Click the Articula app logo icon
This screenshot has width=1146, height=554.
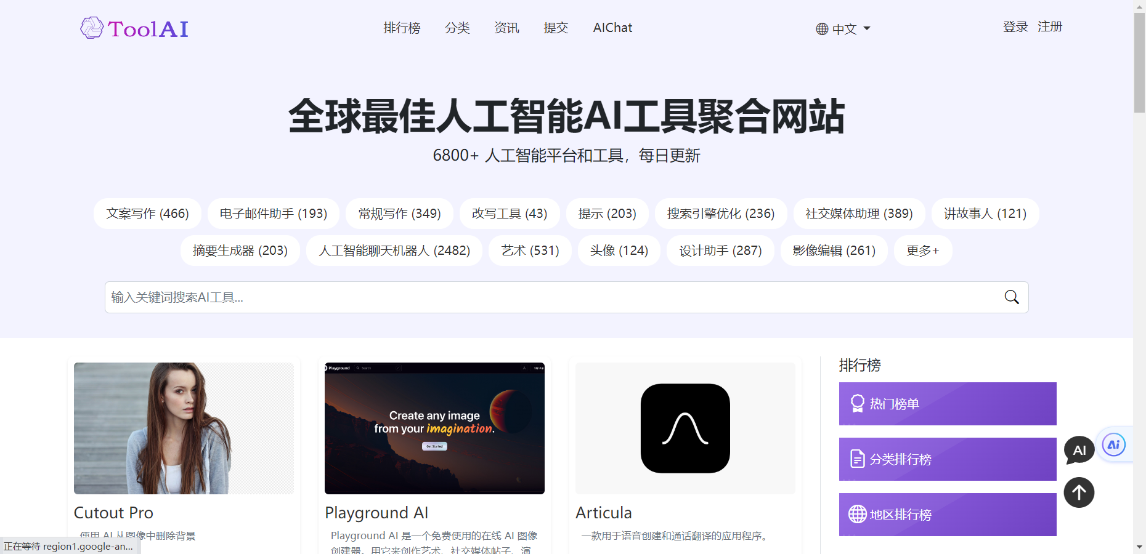point(685,428)
